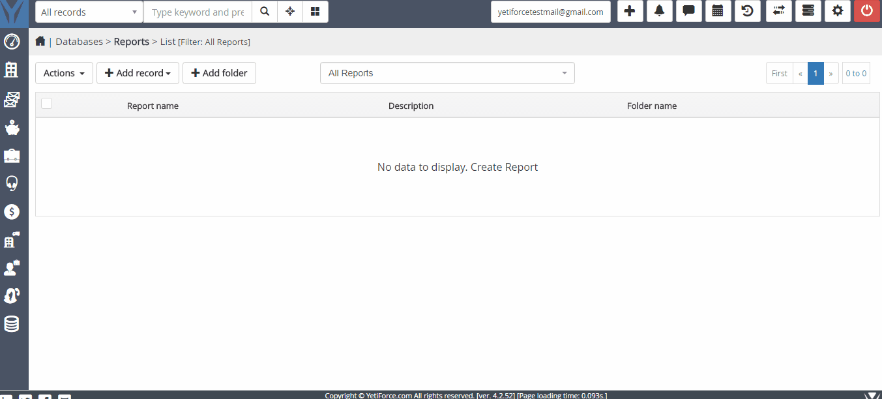Click the red power logout button
The height and width of the screenshot is (399, 882).
[x=867, y=11]
